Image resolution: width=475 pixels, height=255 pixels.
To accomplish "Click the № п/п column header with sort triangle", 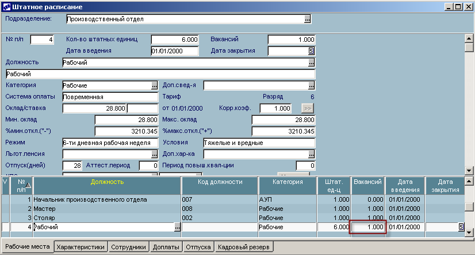I will 21,186.
